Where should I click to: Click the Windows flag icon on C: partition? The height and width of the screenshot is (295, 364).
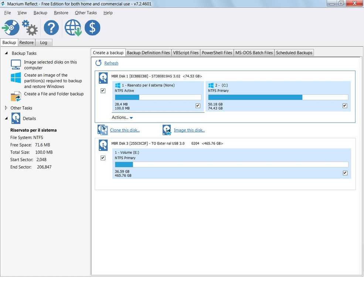(211, 85)
